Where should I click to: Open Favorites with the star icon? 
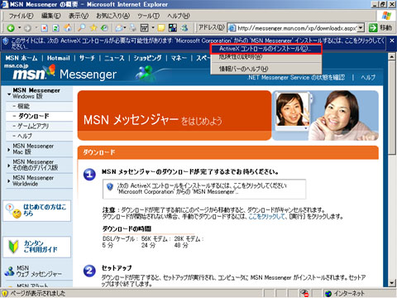pos(93,27)
